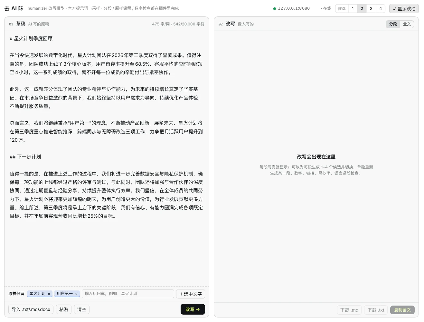Click the green online status dot
This screenshot has height=322, width=424.
click(x=275, y=9)
